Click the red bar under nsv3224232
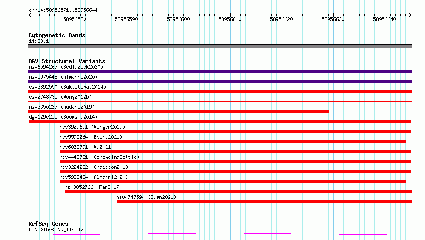 pos(235,172)
